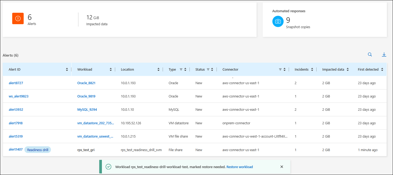The width and height of the screenshot is (393, 175).
Task: Click the search magnifier icon above table
Action: pyautogui.click(x=370, y=55)
